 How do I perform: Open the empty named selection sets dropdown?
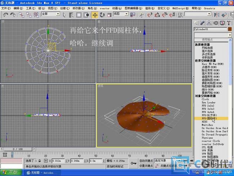click(209, 14)
